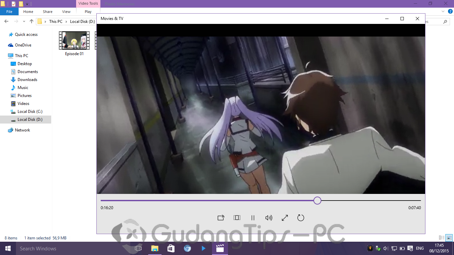Switch Explorer to details view
The height and width of the screenshot is (255, 454).
click(x=442, y=238)
